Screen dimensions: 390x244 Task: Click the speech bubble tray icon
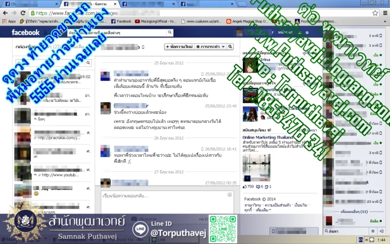click(x=372, y=240)
